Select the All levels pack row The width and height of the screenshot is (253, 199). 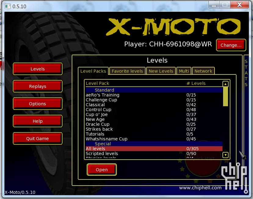154,149
